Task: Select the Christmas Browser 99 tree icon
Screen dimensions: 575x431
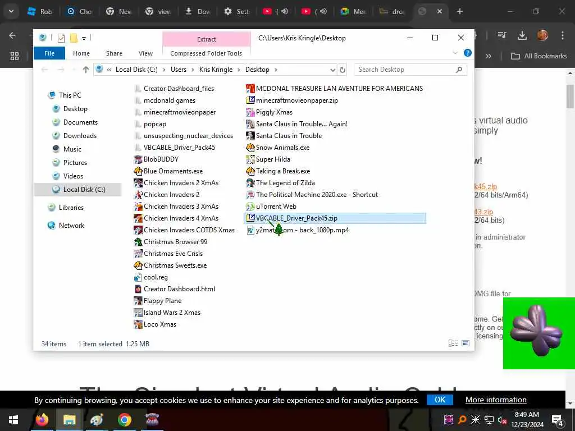Action: point(138,241)
